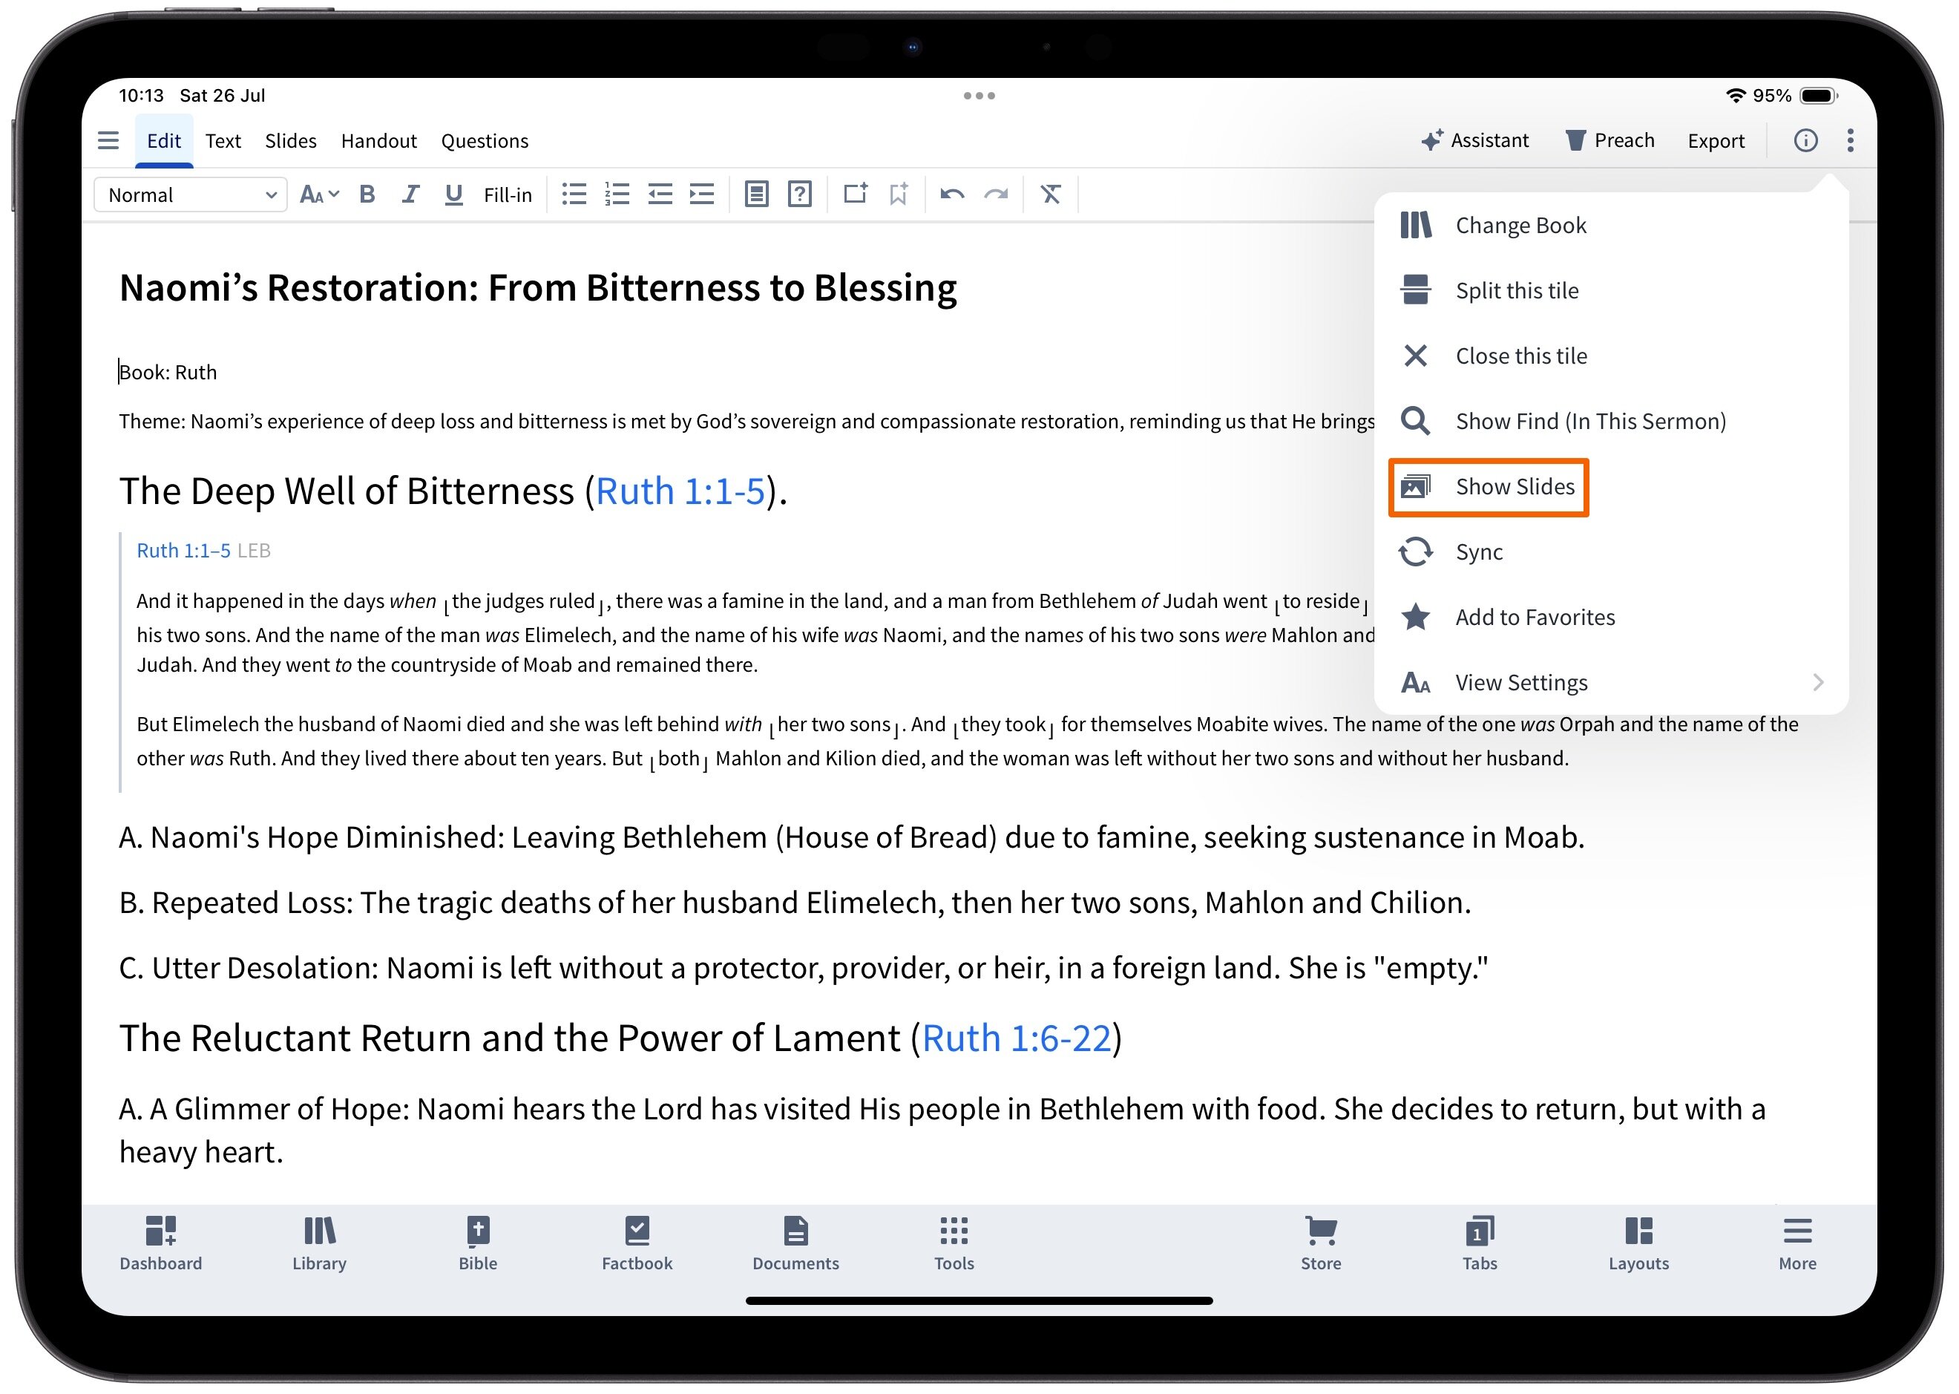Screen dimensions: 1959x1394
Task: Open the Bible tab
Action: (x=478, y=1243)
